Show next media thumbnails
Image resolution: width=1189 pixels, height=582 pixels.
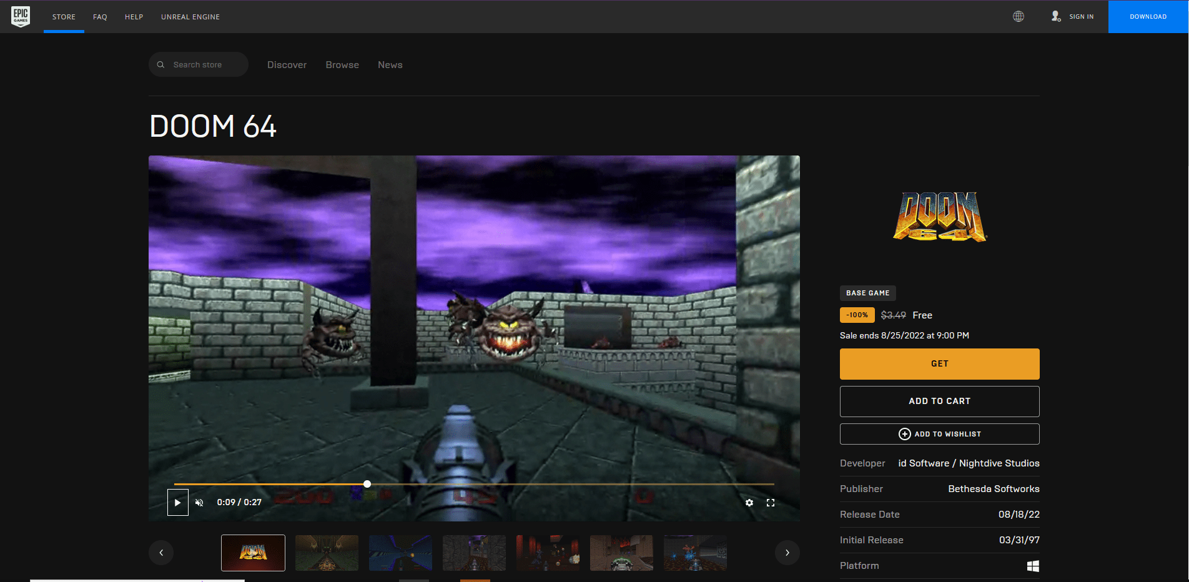pos(787,553)
